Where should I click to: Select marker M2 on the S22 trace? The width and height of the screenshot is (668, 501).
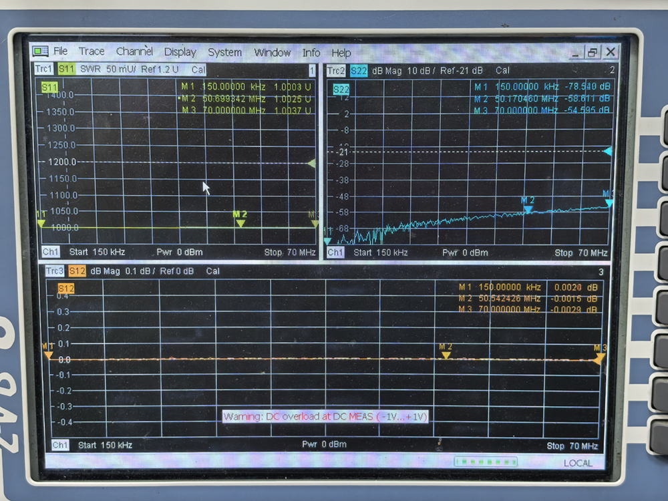528,209
